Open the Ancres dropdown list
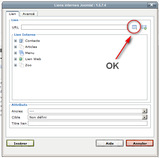159x158 pixels. [x=88, y=111]
